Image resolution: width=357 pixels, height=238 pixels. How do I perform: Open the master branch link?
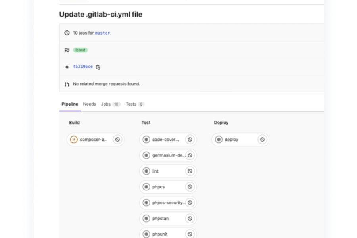pos(102,33)
